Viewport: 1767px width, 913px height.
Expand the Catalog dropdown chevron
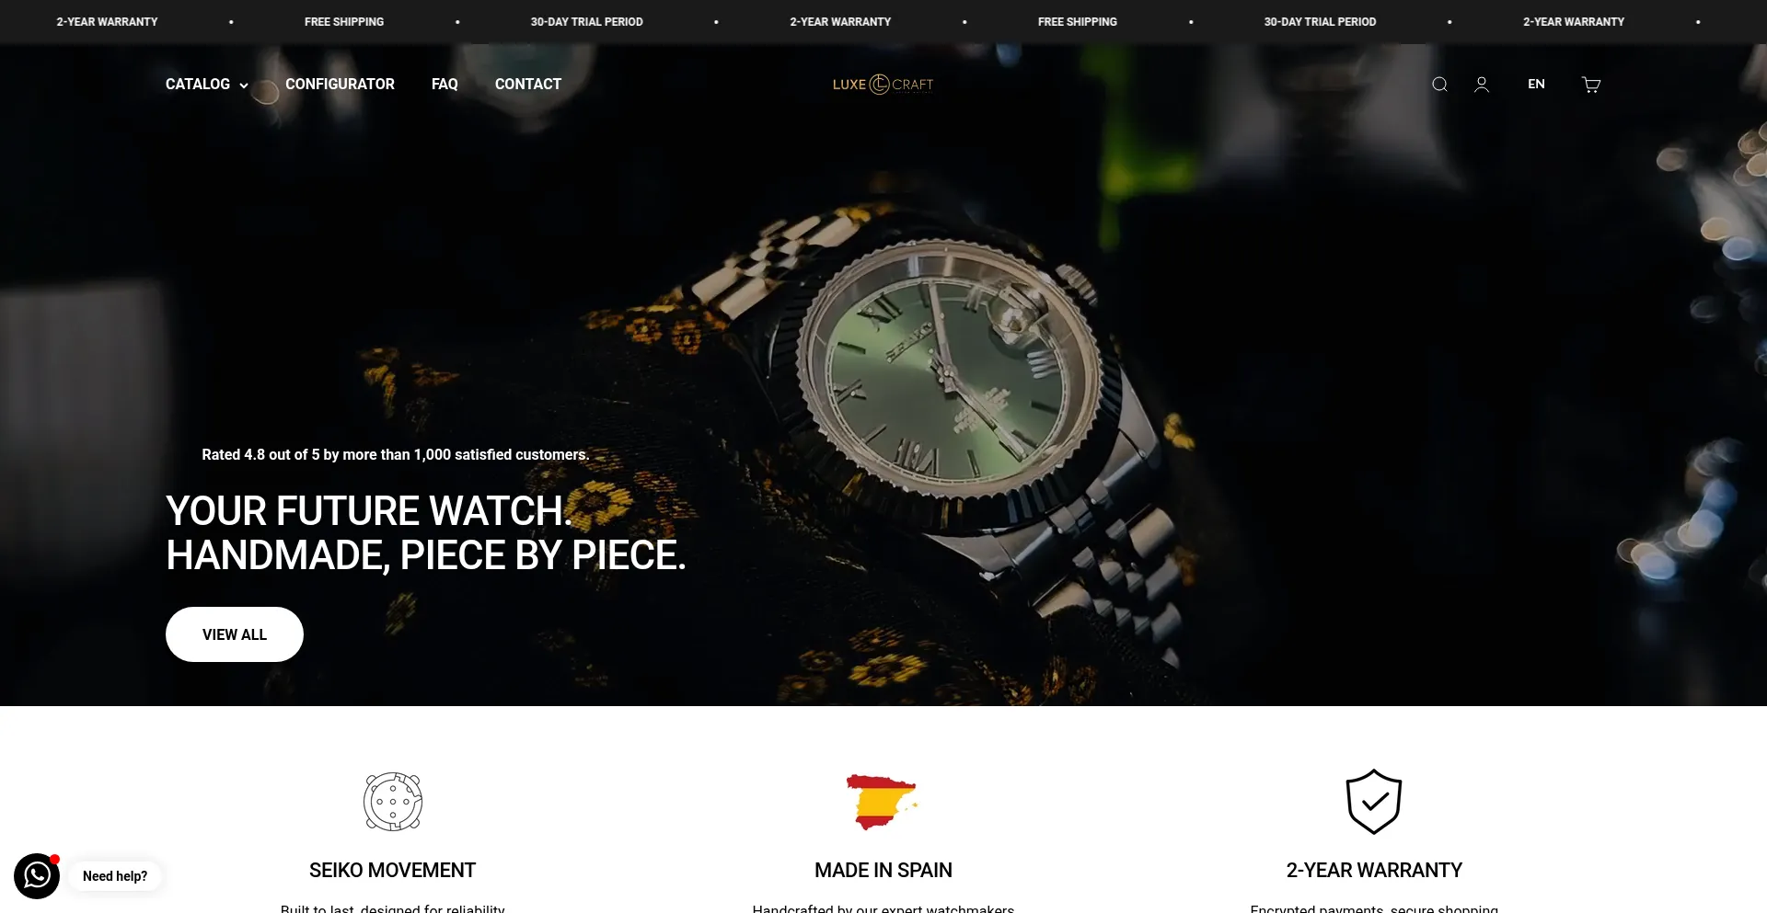244,86
